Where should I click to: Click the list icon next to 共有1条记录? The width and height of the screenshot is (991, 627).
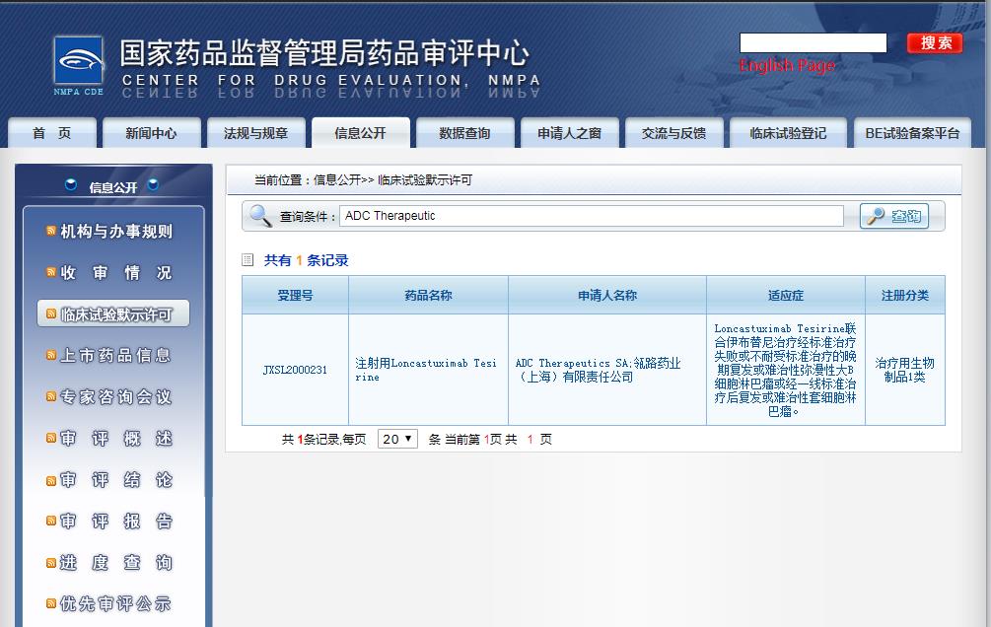[x=248, y=260]
